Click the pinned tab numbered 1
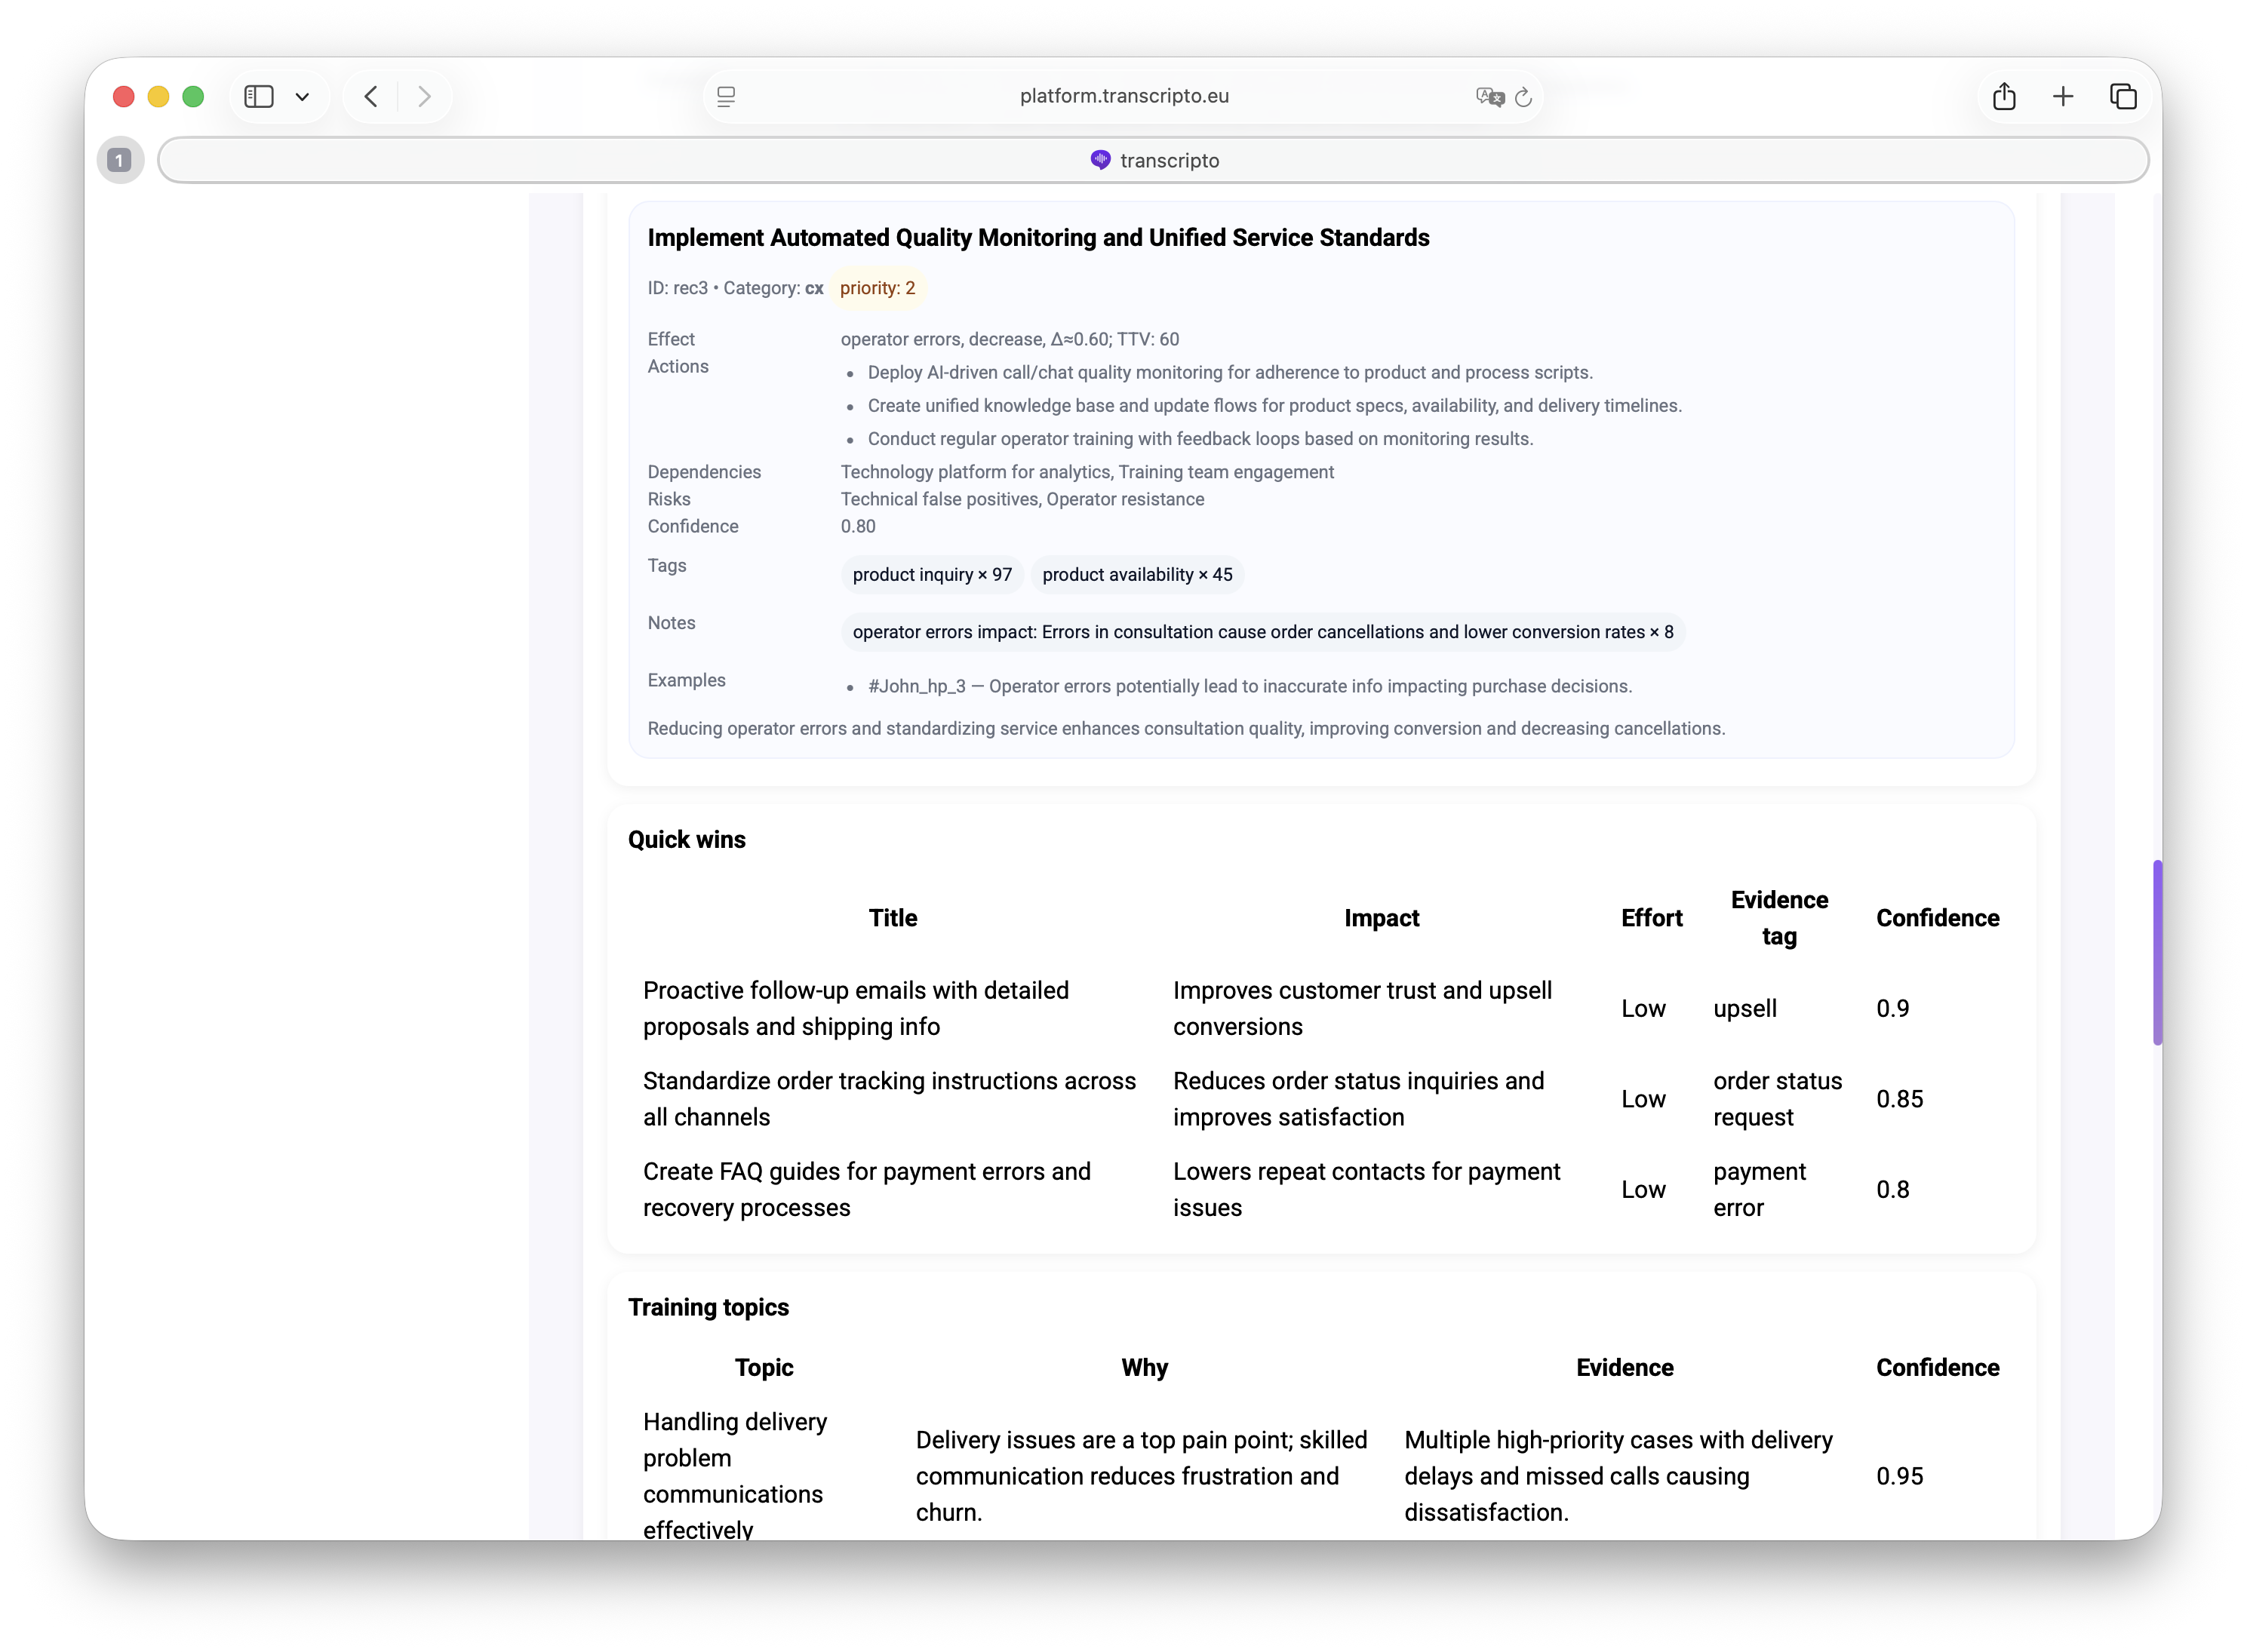 119,160
